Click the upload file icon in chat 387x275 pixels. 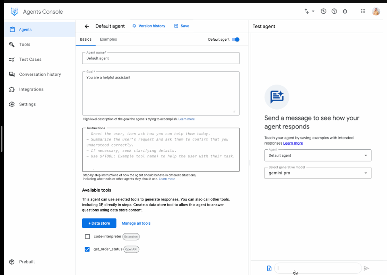point(269,268)
